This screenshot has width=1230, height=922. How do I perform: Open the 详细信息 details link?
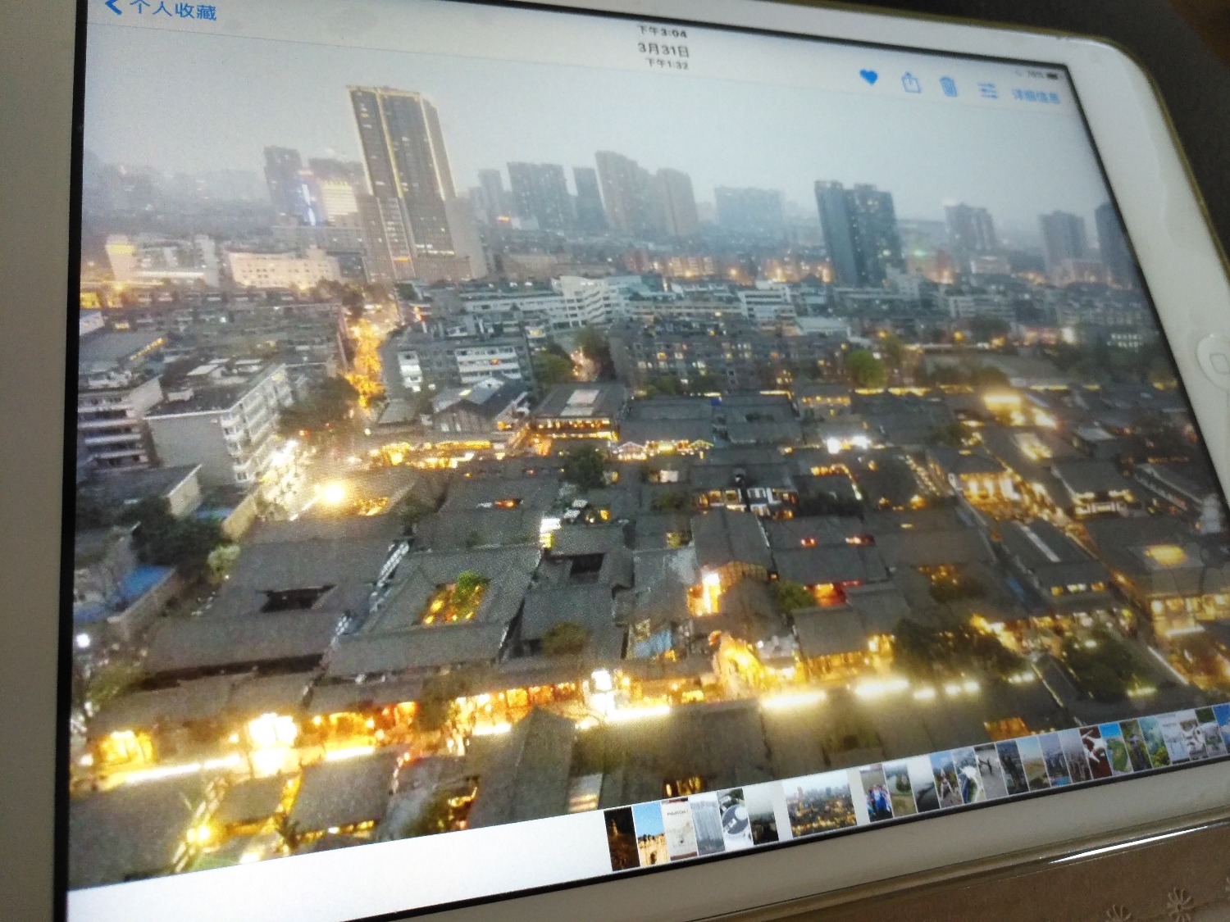(1035, 96)
